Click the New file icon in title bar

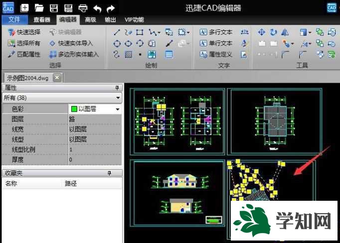coord(24,8)
